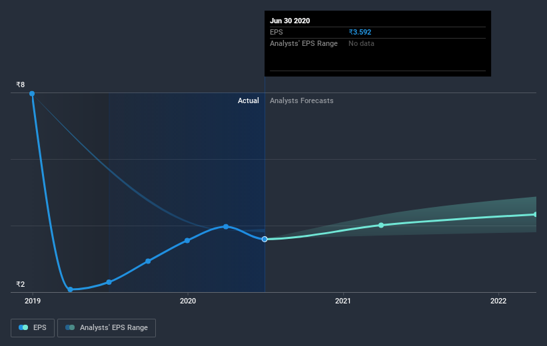Click the Analysts' EPS Range legend icon
This screenshot has width=547, height=346.
pyautogui.click(x=70, y=327)
